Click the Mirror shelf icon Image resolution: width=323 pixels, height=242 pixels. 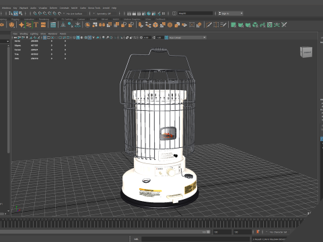102,25
